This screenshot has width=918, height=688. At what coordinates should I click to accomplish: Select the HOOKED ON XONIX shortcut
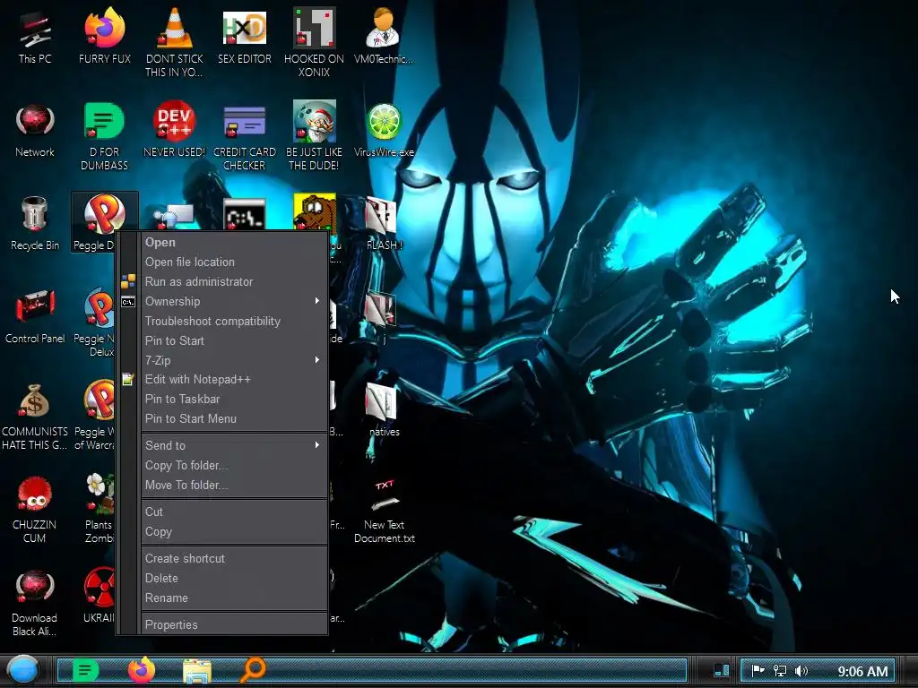(x=314, y=43)
